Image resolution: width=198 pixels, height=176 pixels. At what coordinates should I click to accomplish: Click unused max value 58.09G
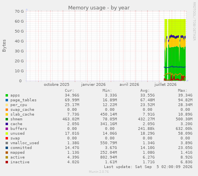[x=185, y=133]
